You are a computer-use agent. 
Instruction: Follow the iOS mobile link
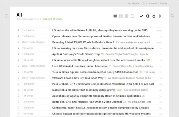point(143,4)
